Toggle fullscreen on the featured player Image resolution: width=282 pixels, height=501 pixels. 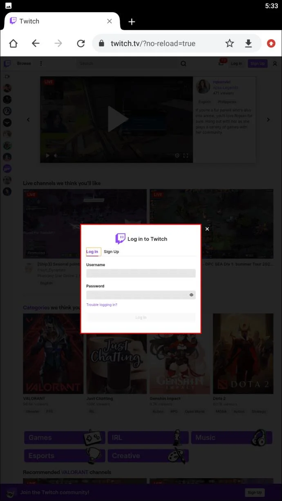[186, 156]
